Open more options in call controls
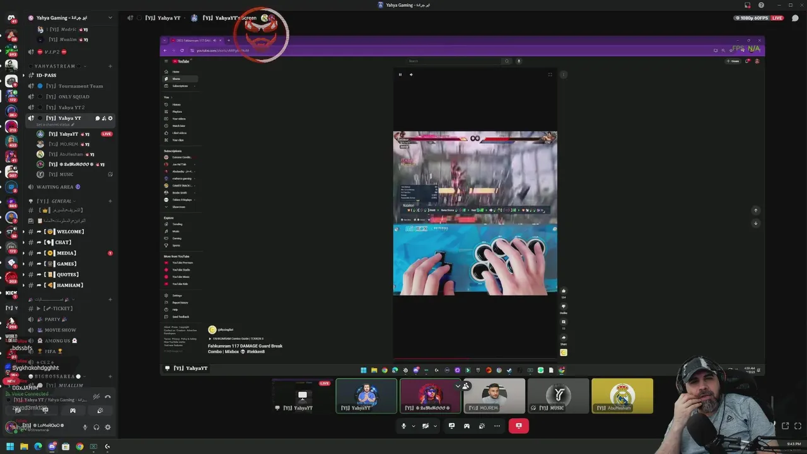Viewport: 807px width, 454px height. (497, 426)
